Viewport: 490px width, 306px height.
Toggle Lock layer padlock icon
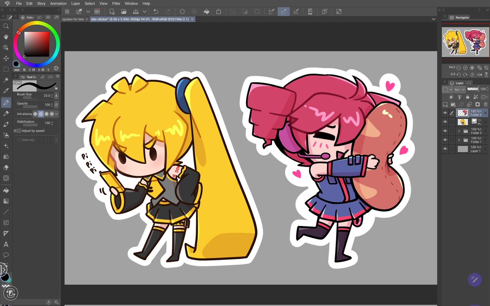pyautogui.click(x=468, y=97)
